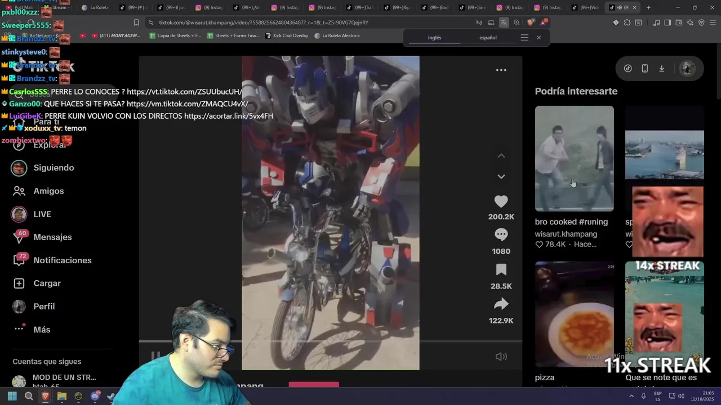
Task: Click the zoom magnifier icon in the address bar
Action: click(x=517, y=22)
